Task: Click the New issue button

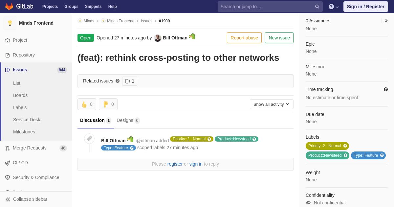Action: (x=279, y=38)
